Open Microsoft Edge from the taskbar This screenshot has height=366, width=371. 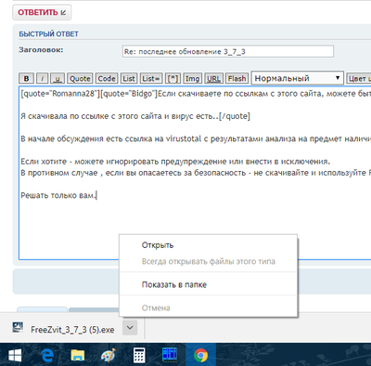47,355
